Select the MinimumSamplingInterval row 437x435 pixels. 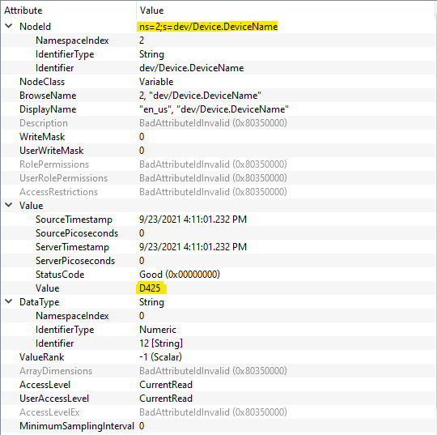point(218,426)
